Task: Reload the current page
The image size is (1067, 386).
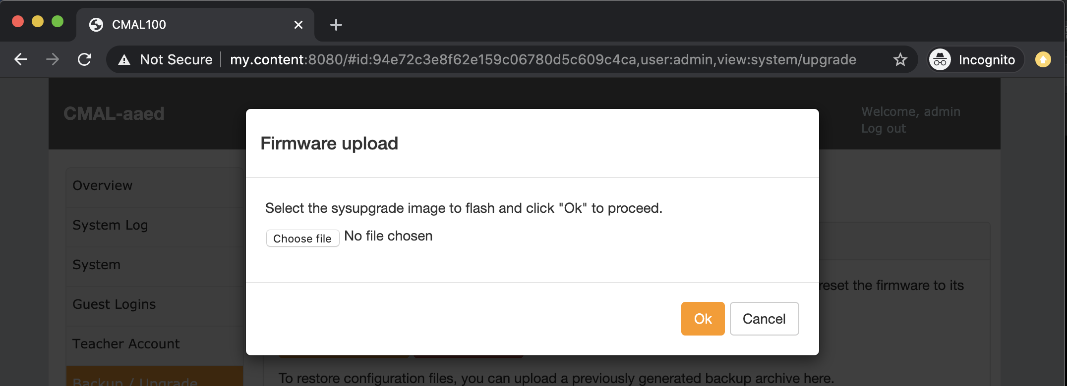Action: click(x=85, y=59)
